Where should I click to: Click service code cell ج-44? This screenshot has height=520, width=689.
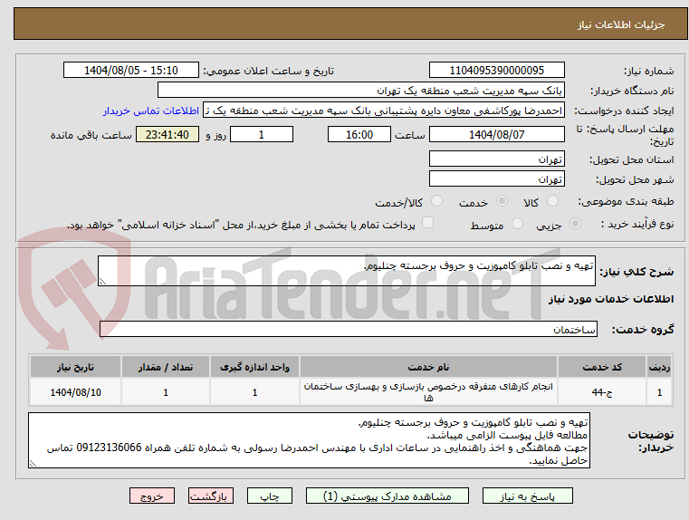coord(602,392)
